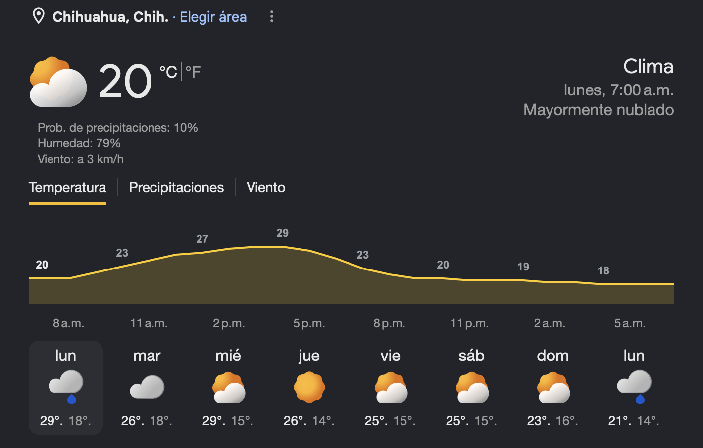The width and height of the screenshot is (703, 448).
Task: Click the Elegir área link
Action: 213,17
